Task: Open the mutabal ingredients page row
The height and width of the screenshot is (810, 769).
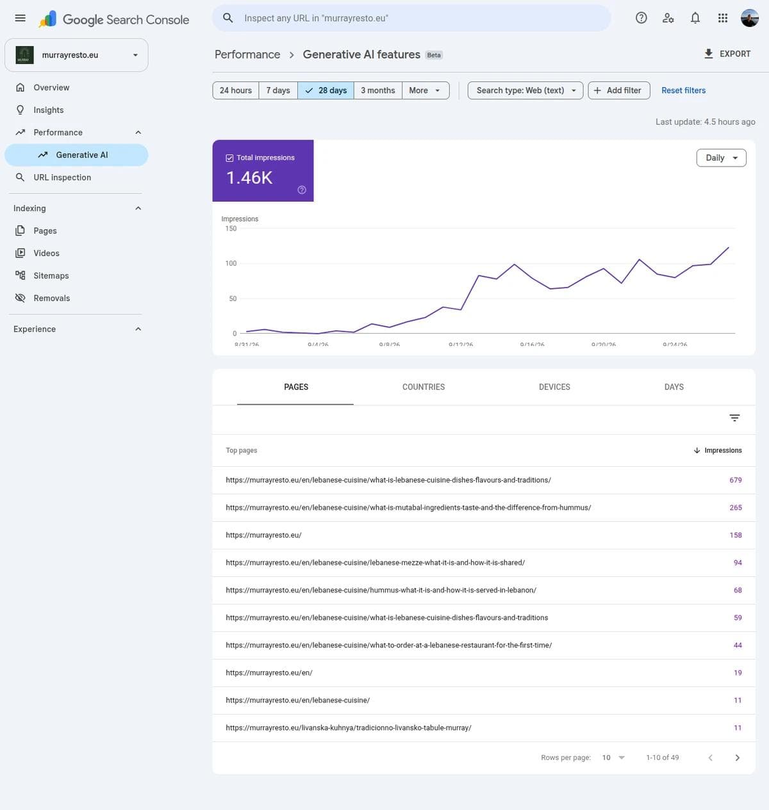Action: point(484,507)
